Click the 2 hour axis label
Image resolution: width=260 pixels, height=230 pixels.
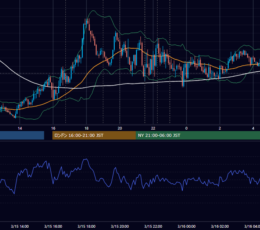220,128
